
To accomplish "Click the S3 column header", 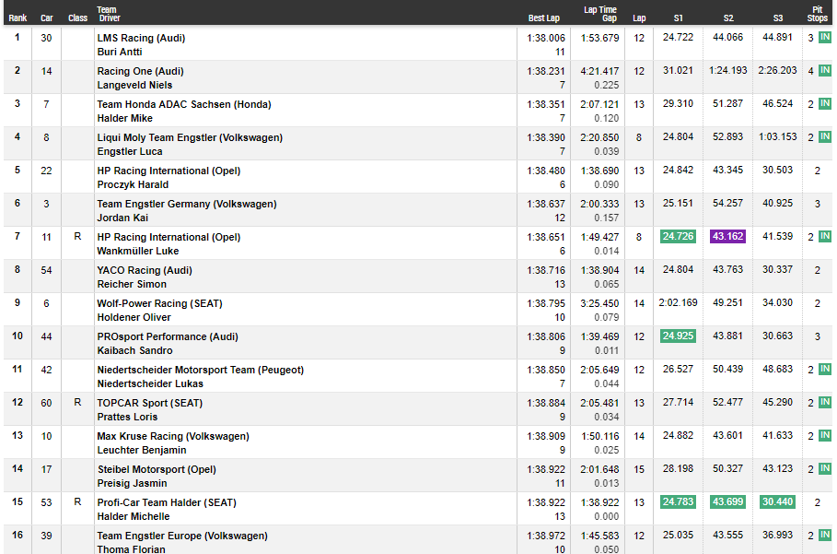I will (x=778, y=18).
